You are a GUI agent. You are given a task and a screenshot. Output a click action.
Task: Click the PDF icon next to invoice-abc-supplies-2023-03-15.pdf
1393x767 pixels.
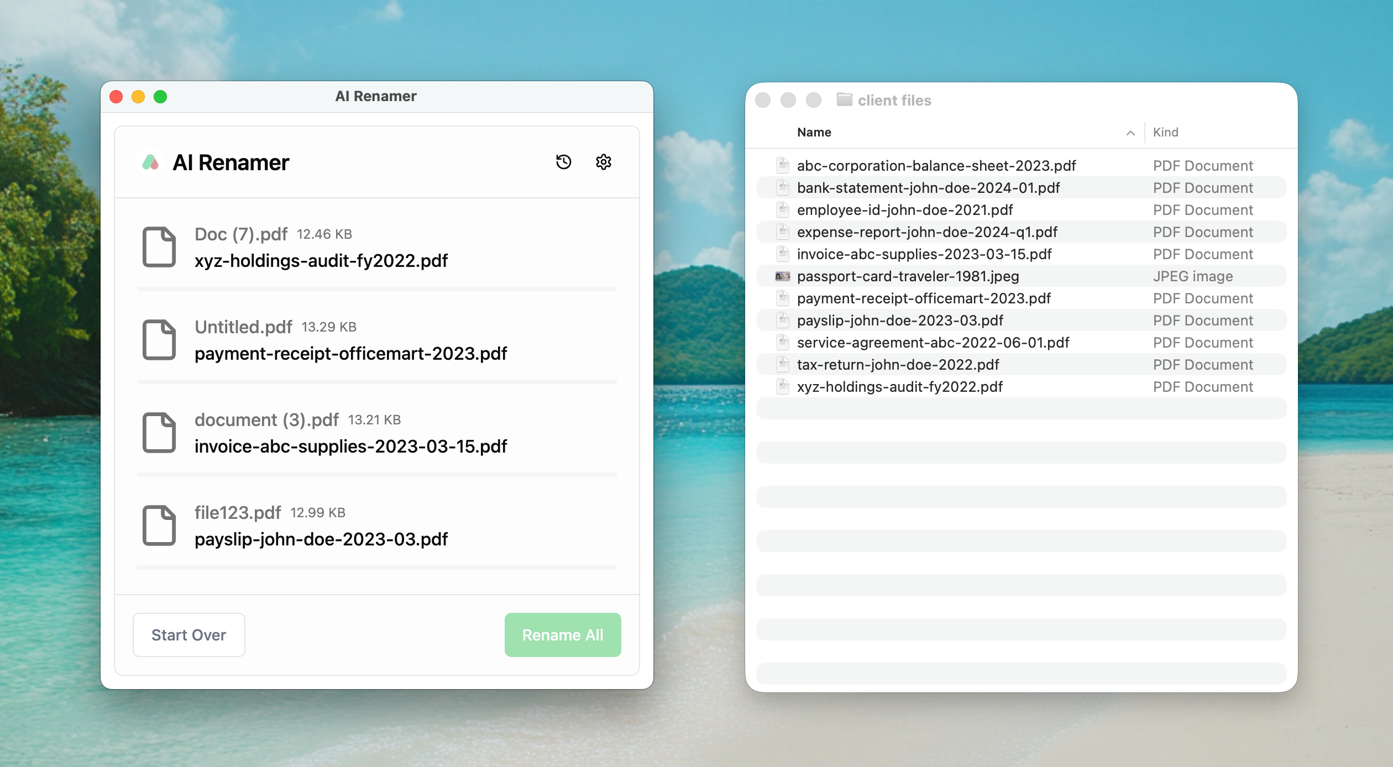point(783,254)
